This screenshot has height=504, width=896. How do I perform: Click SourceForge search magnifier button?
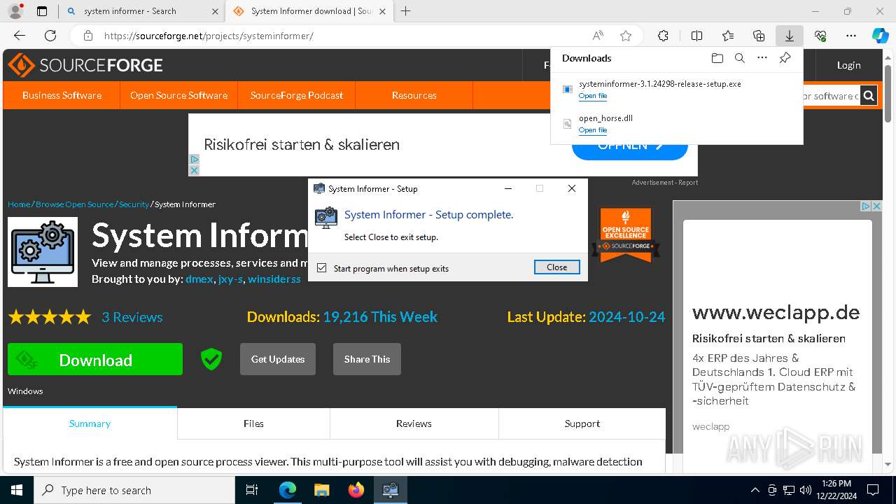[869, 96]
